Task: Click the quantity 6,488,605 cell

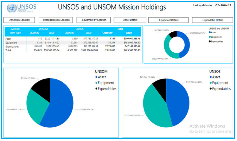Action: (73, 46)
